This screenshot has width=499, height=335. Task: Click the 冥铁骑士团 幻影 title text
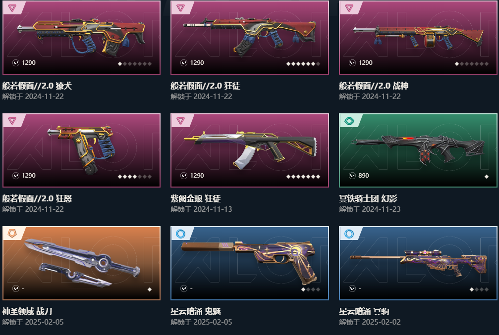[368, 198]
